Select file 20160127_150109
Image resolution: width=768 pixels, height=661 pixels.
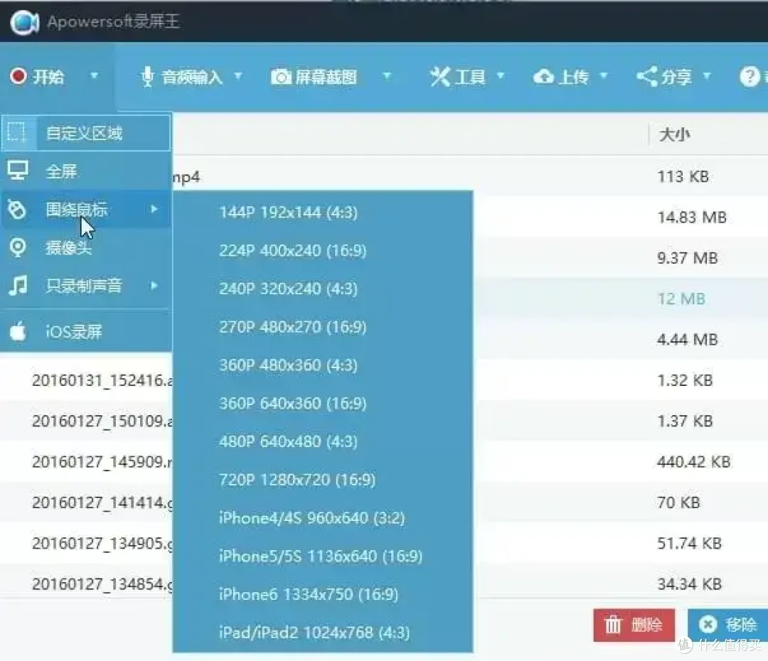tap(102, 421)
